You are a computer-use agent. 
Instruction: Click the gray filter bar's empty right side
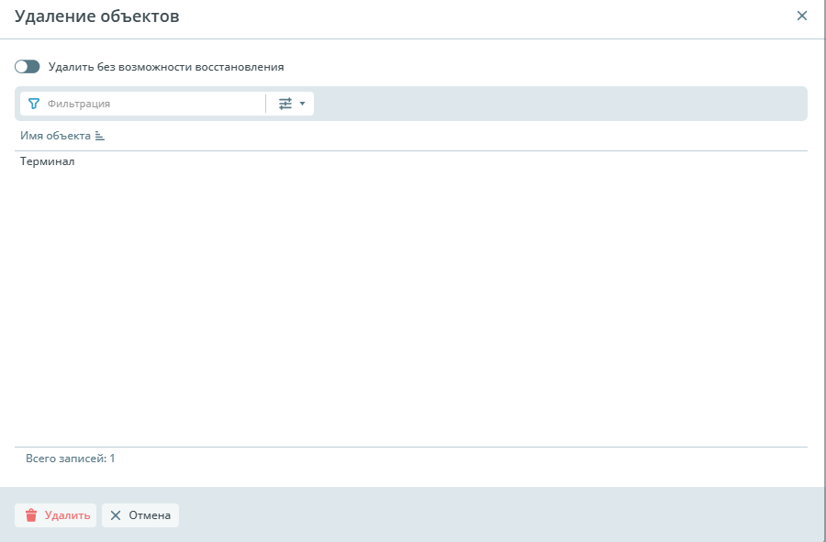(x=560, y=104)
